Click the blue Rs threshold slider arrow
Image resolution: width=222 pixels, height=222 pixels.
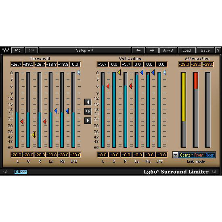coord(67,111)
